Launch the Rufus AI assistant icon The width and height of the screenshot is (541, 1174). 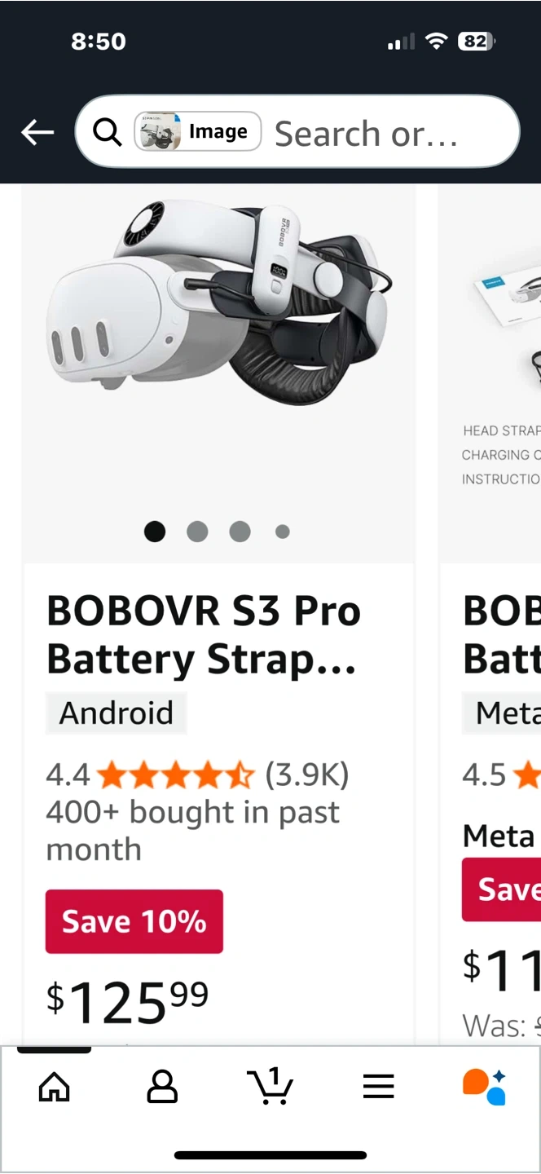click(485, 1087)
